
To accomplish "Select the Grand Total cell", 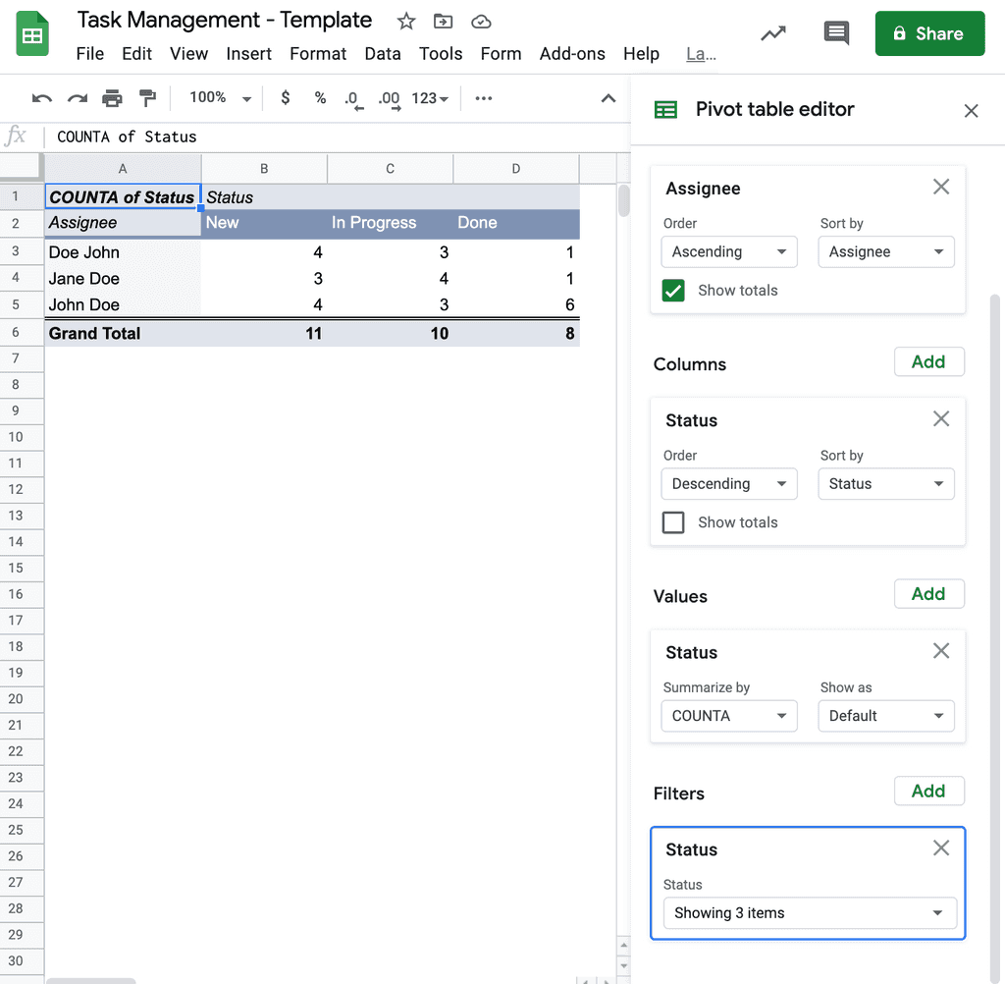I will 93,333.
